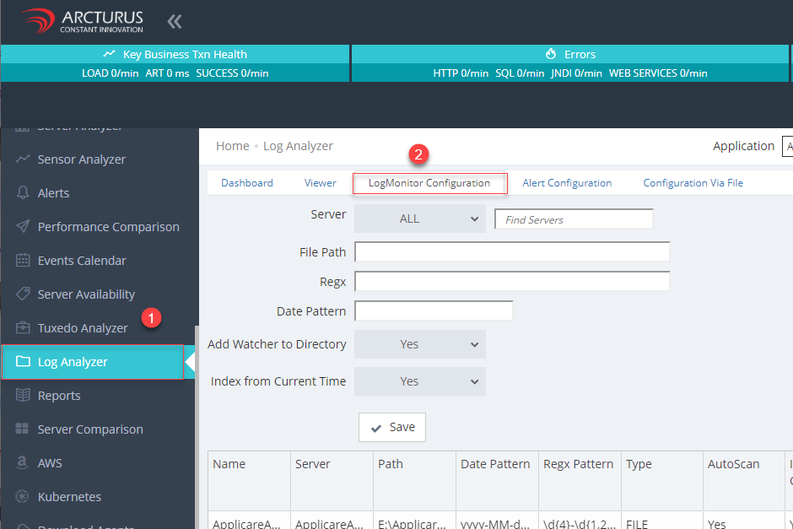Viewport: 793px width, 529px height.
Task: Switch to the Dashboard tab
Action: 246,183
